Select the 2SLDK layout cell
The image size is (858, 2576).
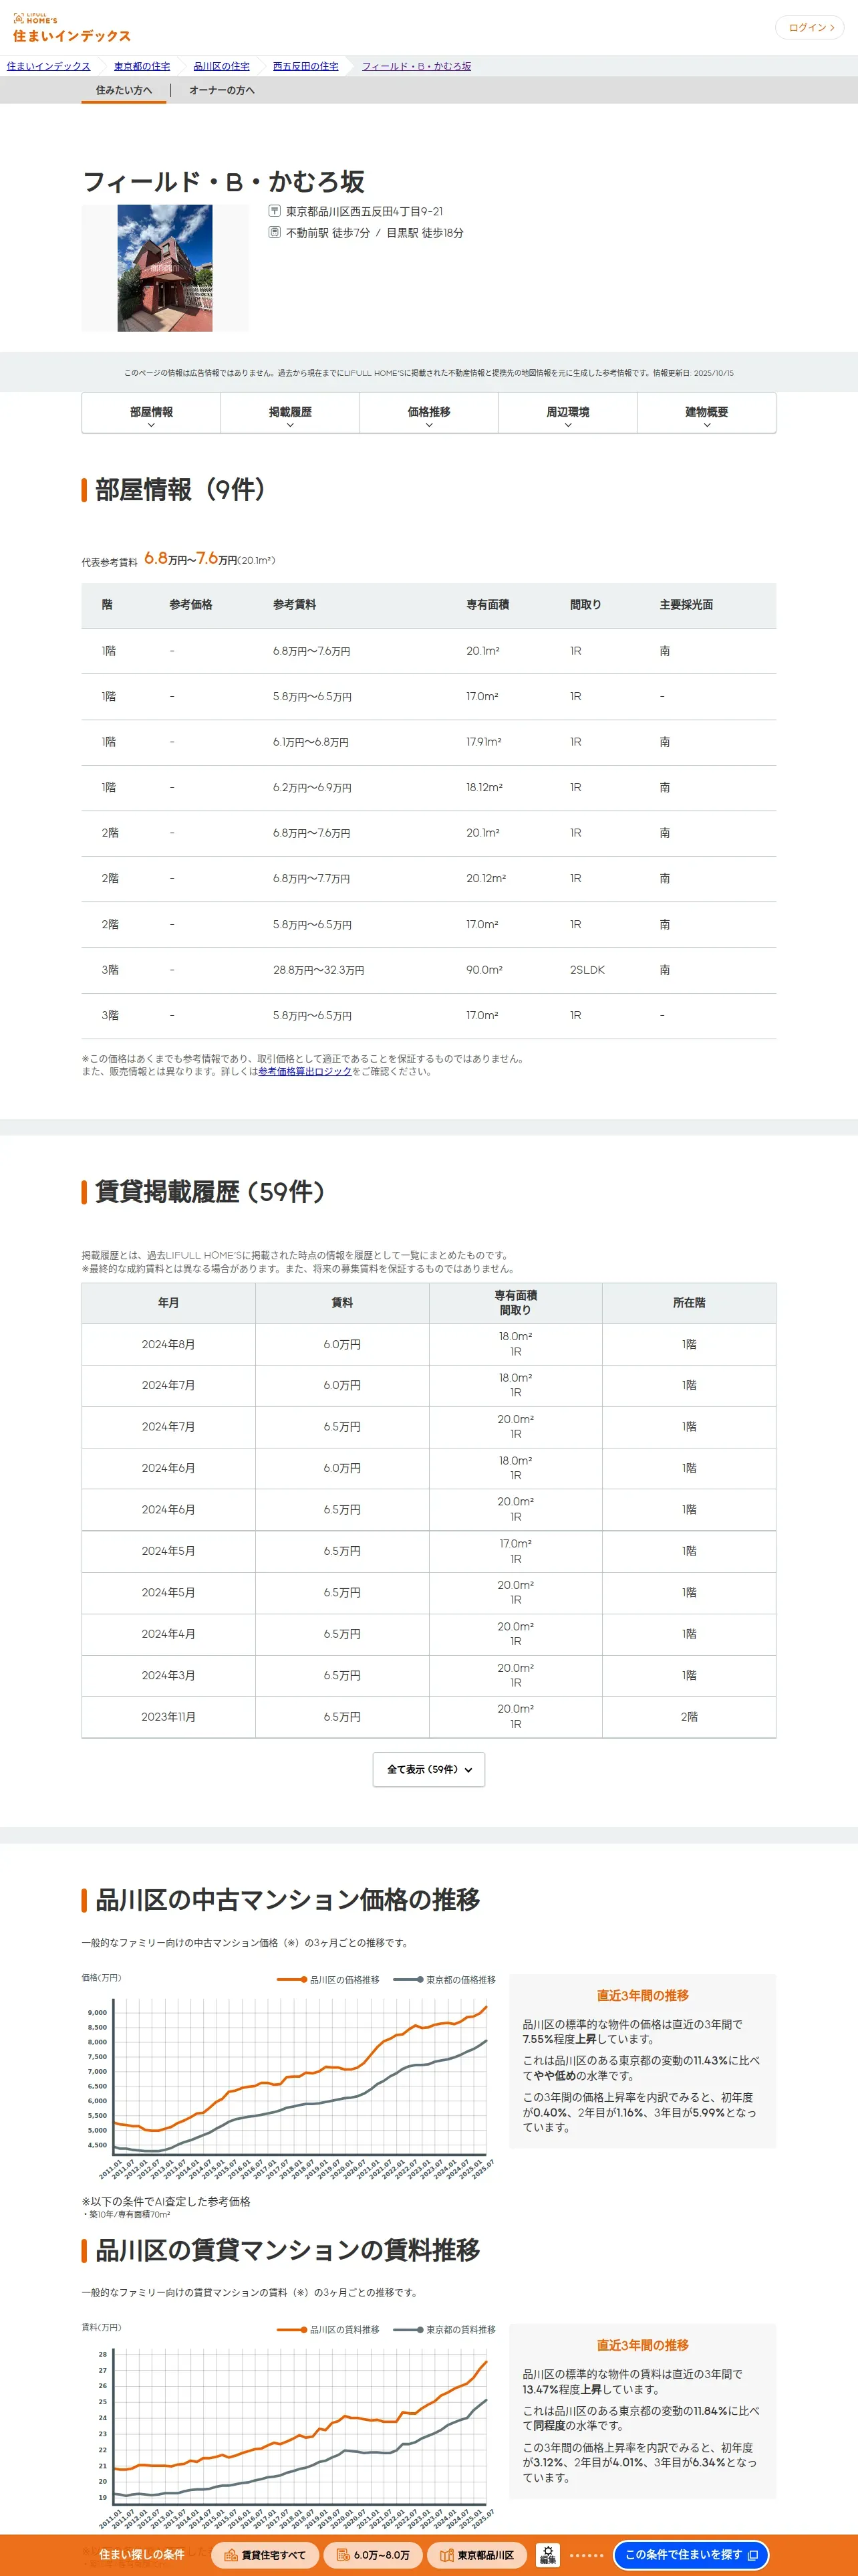587,970
